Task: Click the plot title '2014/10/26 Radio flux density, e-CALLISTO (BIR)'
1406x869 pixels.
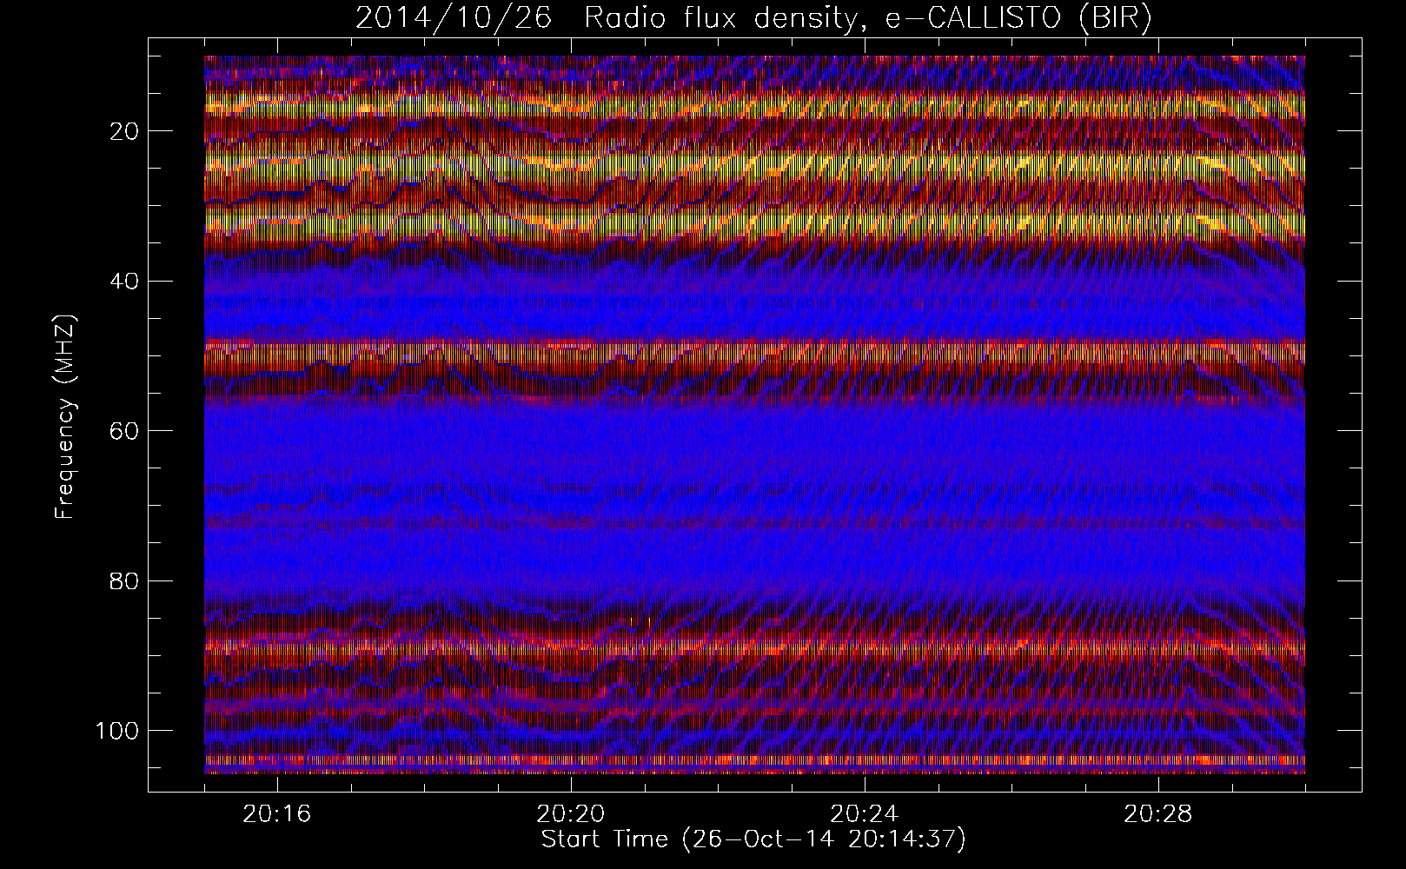Action: (753, 19)
